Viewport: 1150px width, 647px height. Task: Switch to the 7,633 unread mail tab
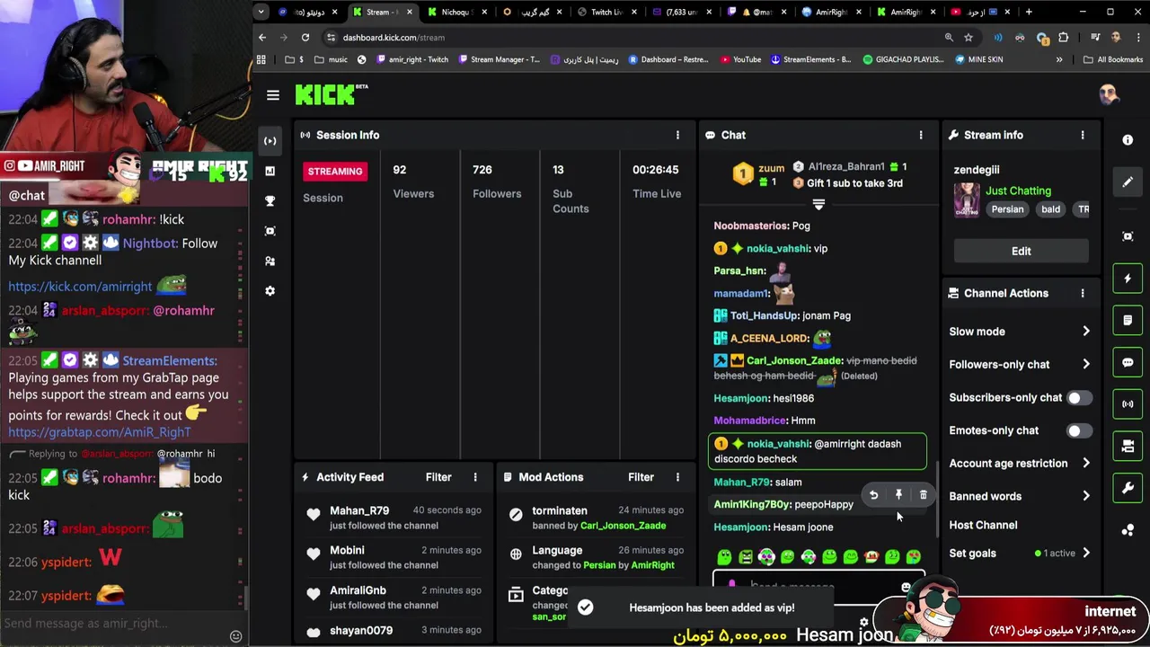[681, 12]
